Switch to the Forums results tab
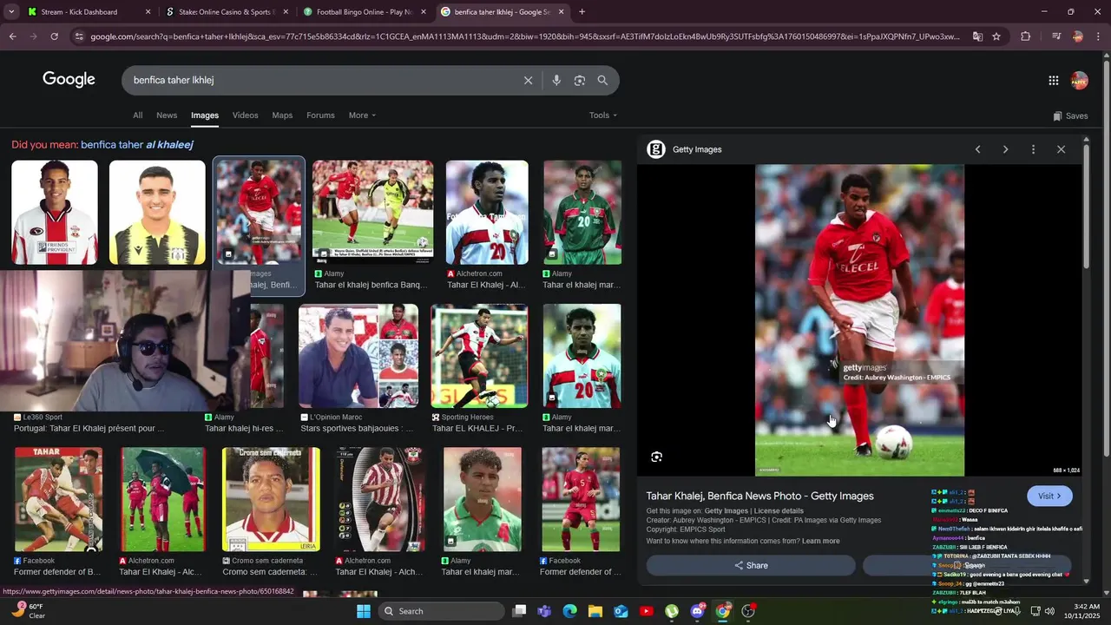The image size is (1111, 625). pos(320,115)
